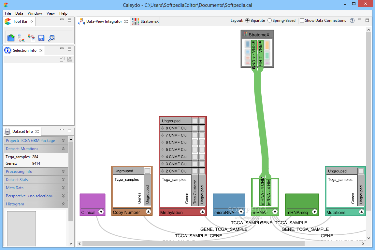
Task: Click the canvas vertical scroll down arrow
Action: coord(368,238)
